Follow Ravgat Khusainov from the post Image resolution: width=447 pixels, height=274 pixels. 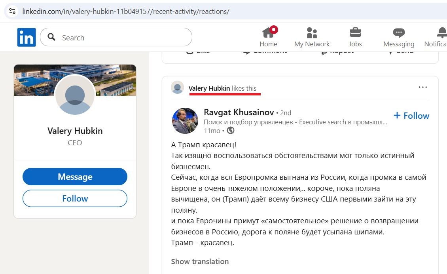pyautogui.click(x=411, y=116)
